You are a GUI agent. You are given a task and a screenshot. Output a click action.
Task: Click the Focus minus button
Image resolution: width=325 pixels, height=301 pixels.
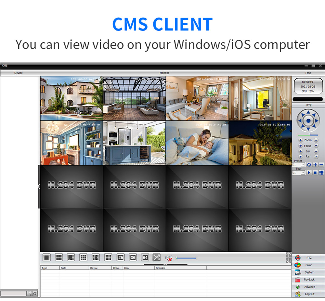[316, 146]
